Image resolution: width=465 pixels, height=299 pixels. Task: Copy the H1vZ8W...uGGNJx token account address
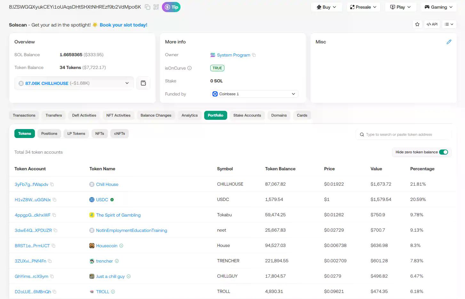(55, 200)
